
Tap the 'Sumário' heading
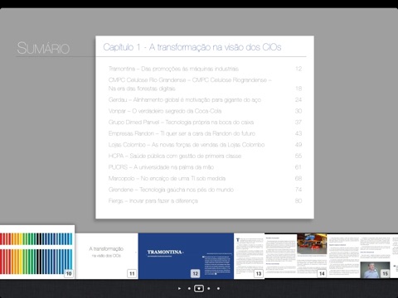43,48
